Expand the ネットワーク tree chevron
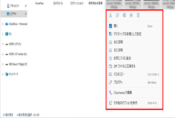Image resolution: width=175 pixels, height=118 pixels. pyautogui.click(x=3, y=74)
